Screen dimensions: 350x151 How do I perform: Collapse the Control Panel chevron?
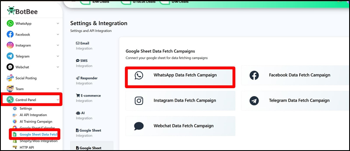click(58, 100)
